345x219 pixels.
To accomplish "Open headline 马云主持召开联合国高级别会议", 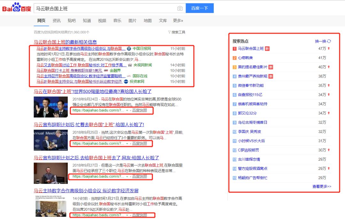I will [81, 76].
